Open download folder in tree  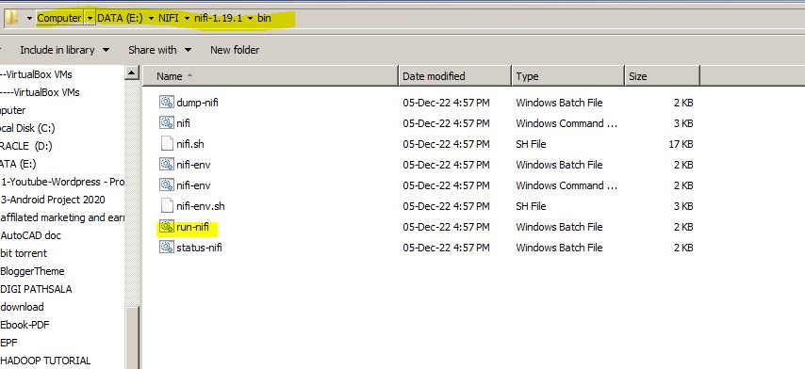pos(22,307)
